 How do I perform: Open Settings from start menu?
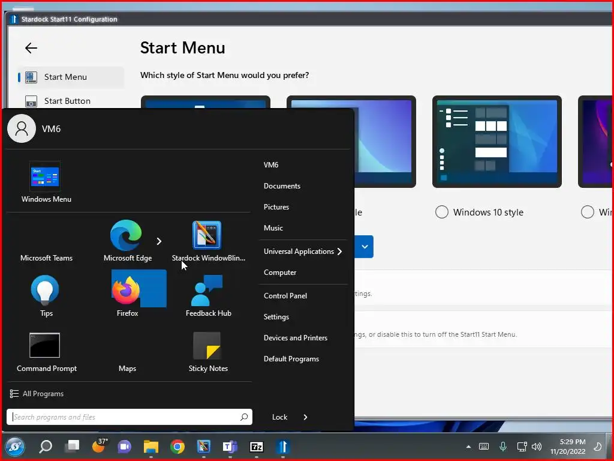tap(276, 317)
